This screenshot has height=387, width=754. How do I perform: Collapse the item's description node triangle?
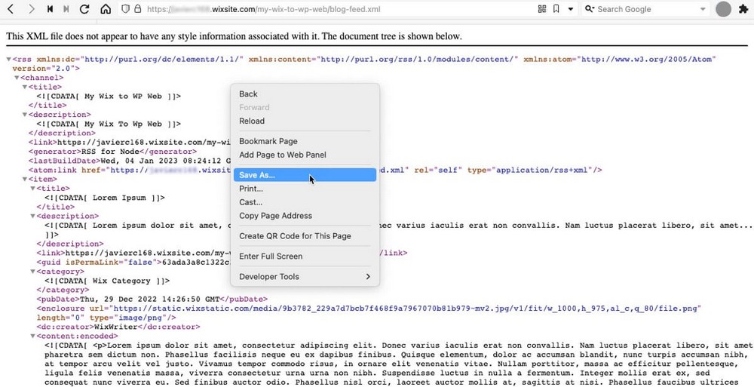pyautogui.click(x=33, y=216)
